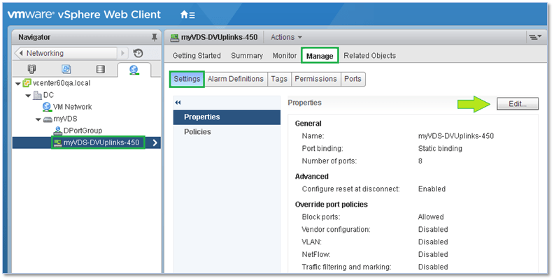Click the myVDS switch icon
Viewport: 554px width, 280px height.
pyautogui.click(x=48, y=119)
